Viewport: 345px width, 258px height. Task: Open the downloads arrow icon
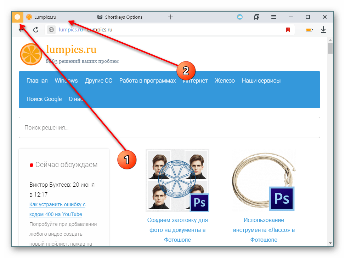coord(323,30)
